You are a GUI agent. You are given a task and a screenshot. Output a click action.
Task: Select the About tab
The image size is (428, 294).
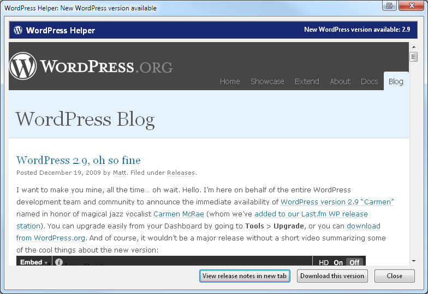pos(340,81)
